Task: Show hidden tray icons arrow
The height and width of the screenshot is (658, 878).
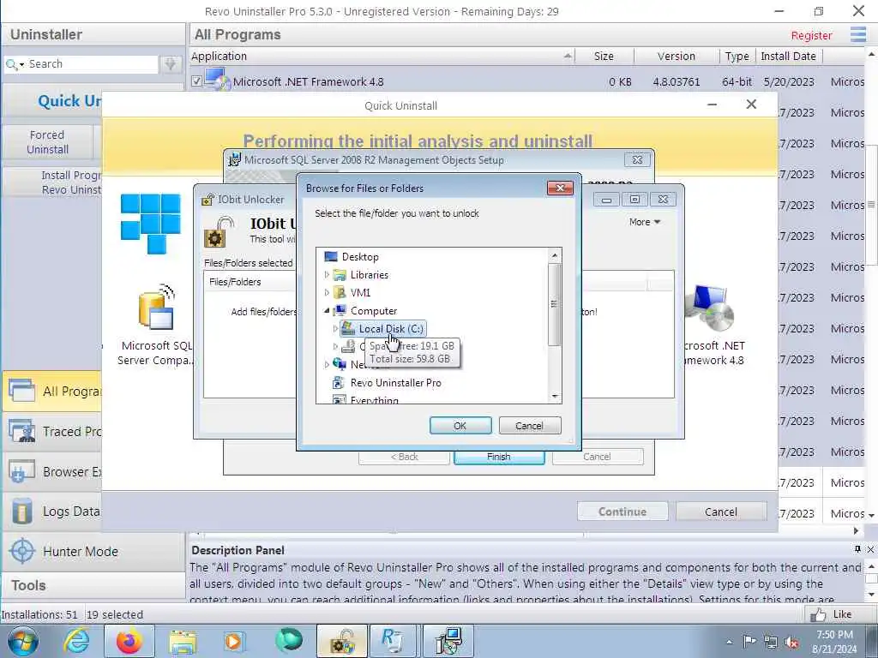Action: (x=729, y=643)
